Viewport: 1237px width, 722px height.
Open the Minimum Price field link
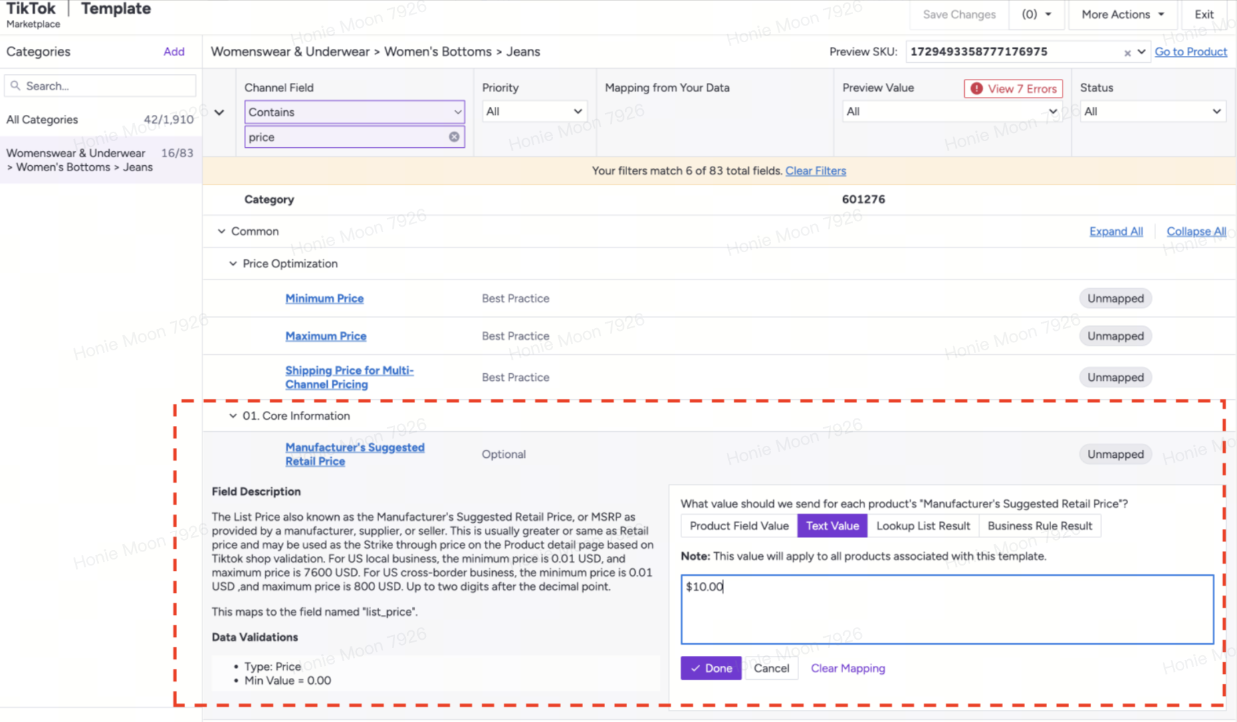[324, 299]
